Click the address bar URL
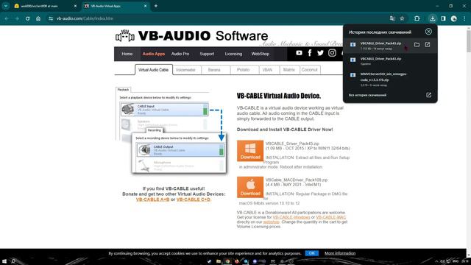The image size is (471, 265). click(85, 18)
